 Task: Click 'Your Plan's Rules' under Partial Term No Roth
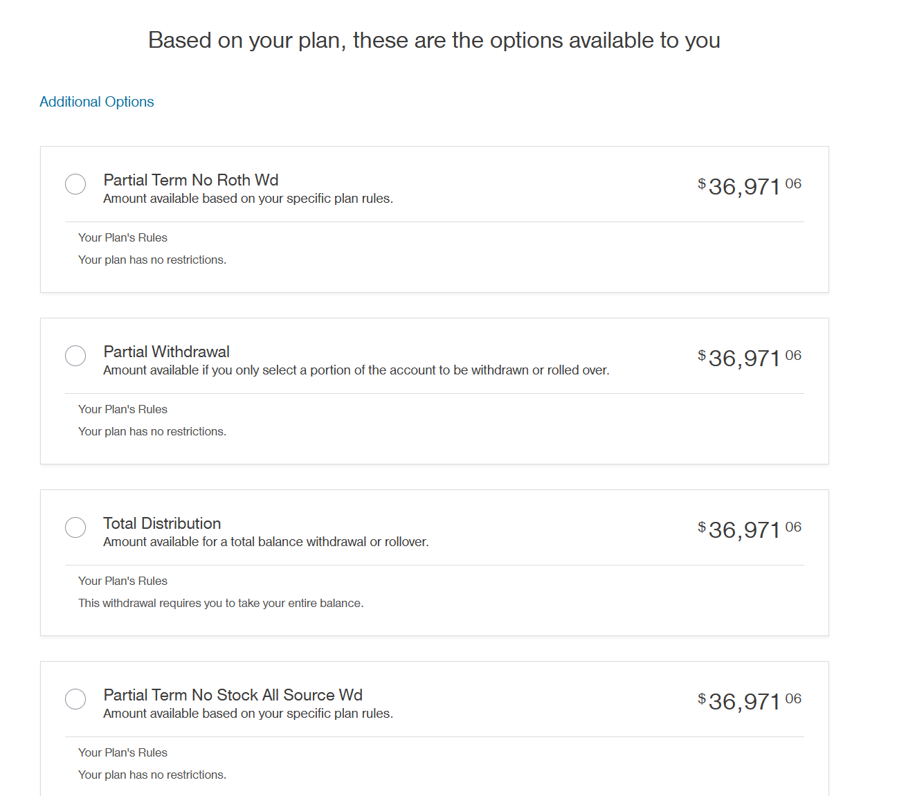[123, 237]
